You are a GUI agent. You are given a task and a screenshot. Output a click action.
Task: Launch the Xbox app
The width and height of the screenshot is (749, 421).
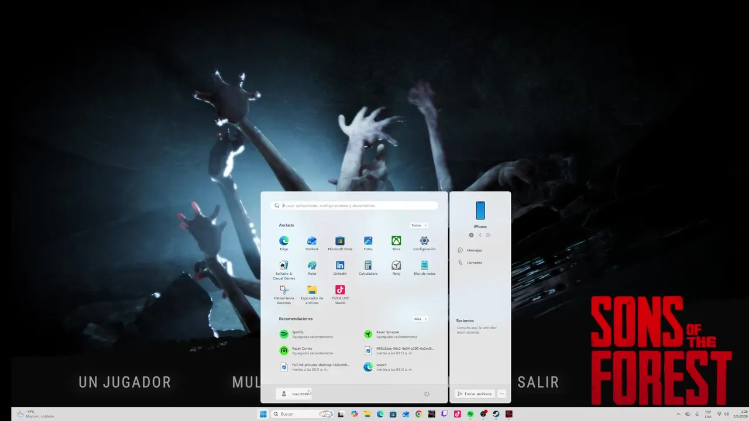pos(396,243)
